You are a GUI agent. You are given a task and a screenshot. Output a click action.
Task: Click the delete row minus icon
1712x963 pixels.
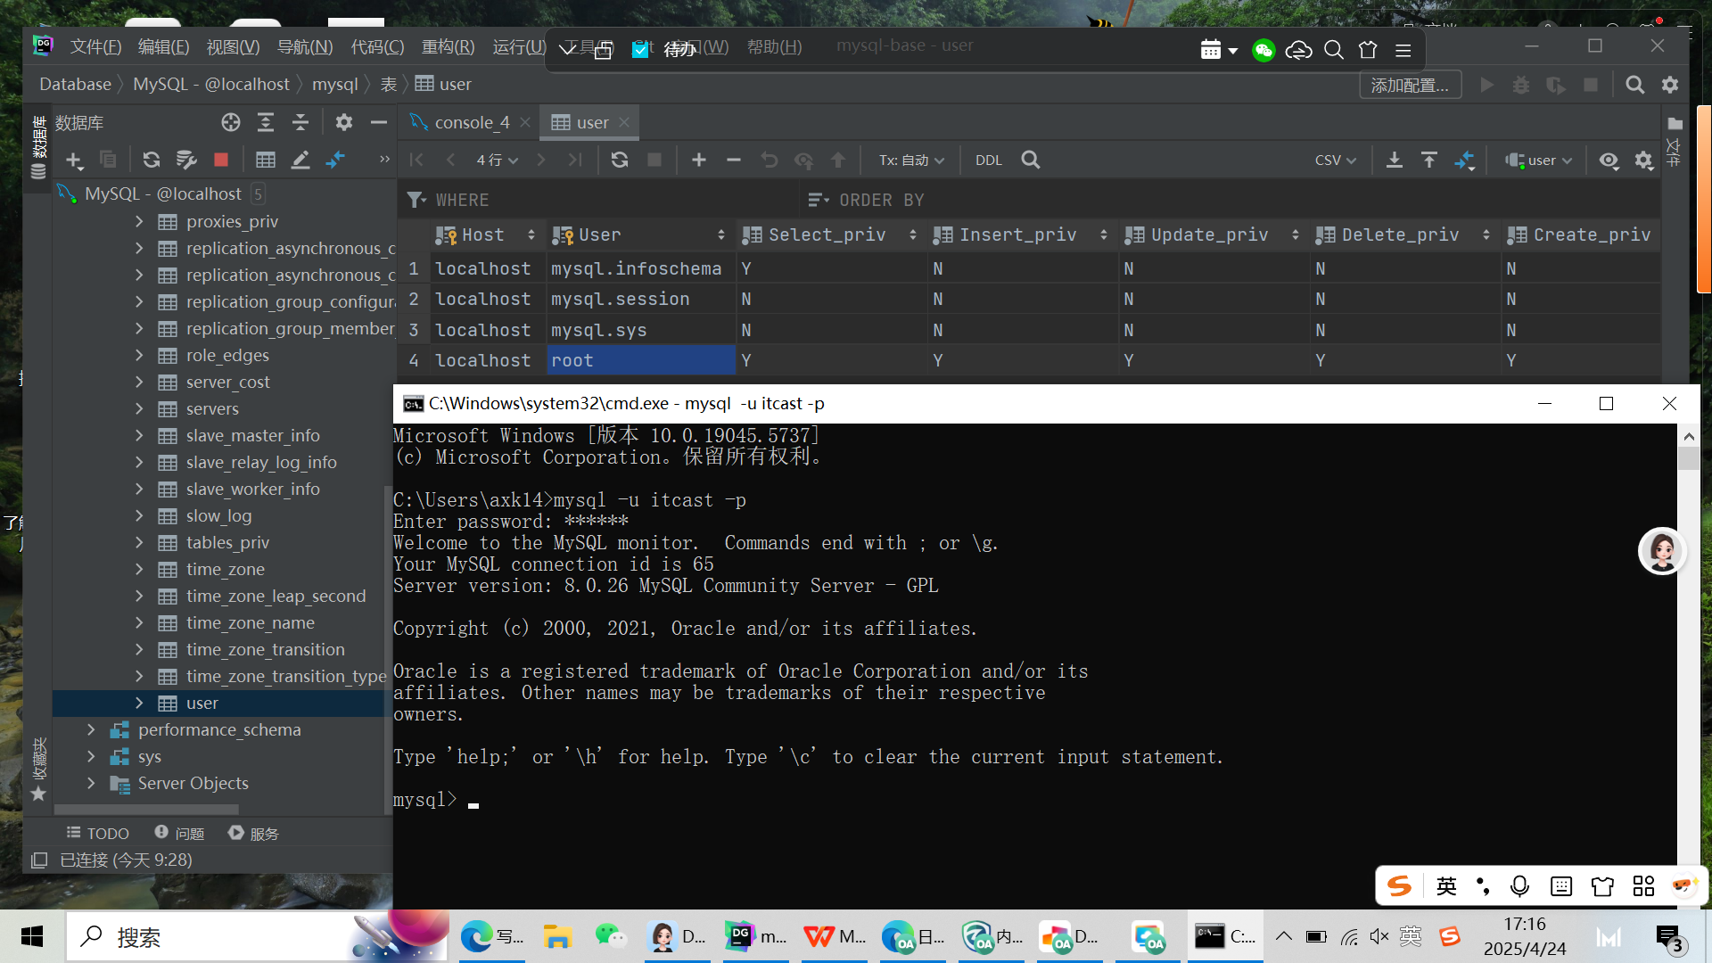click(734, 160)
